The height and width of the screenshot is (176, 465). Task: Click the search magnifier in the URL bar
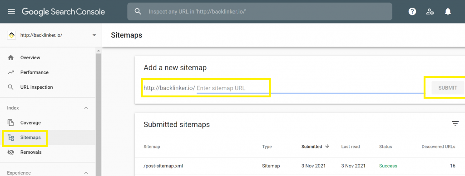point(138,11)
